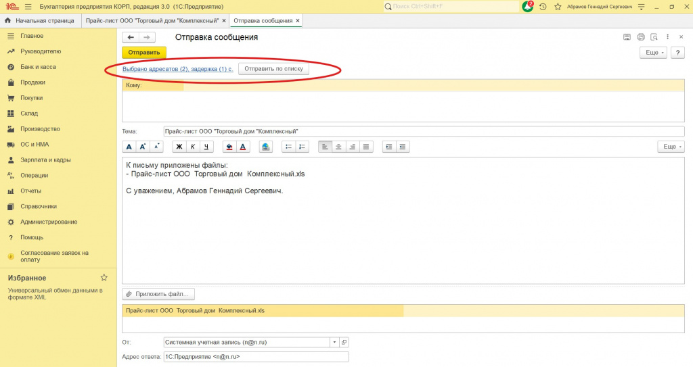Open the Выбрано адресатов (2) link

pyautogui.click(x=178, y=69)
